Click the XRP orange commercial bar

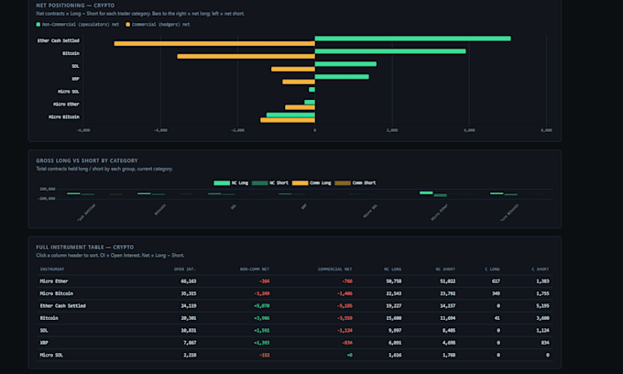299,82
